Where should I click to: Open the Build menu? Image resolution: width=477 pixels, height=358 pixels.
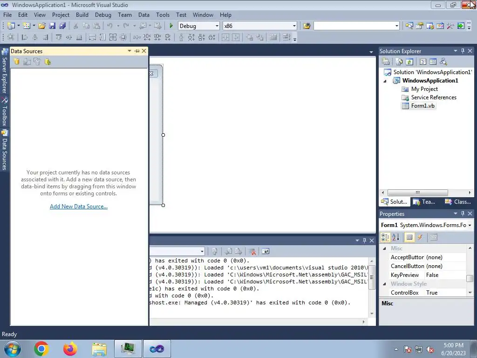[x=82, y=15]
